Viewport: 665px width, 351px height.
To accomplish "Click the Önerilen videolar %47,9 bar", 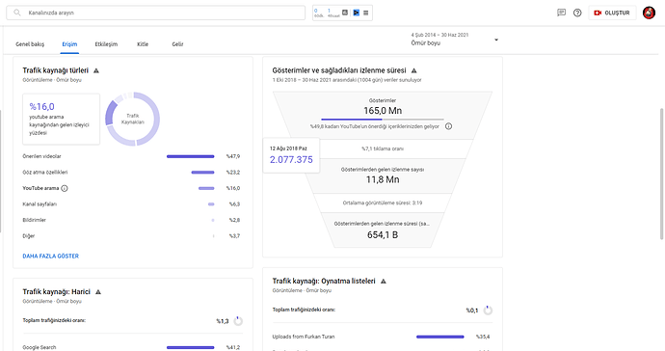I will point(191,156).
